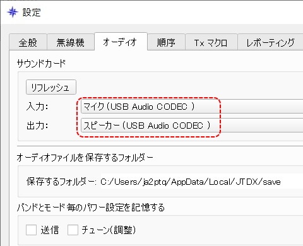This screenshot has height=246, width=303.
Task: Click the サウンドカード section heading
Action: 41,63
